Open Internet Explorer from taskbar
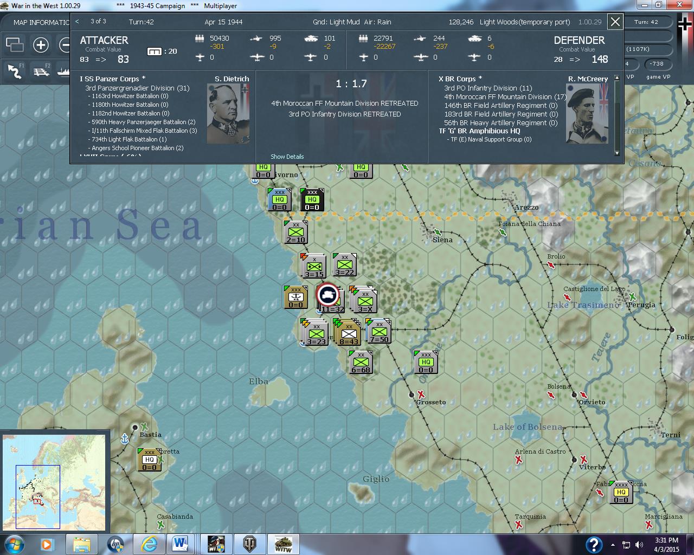The height and width of the screenshot is (555, 694). pyautogui.click(x=149, y=544)
